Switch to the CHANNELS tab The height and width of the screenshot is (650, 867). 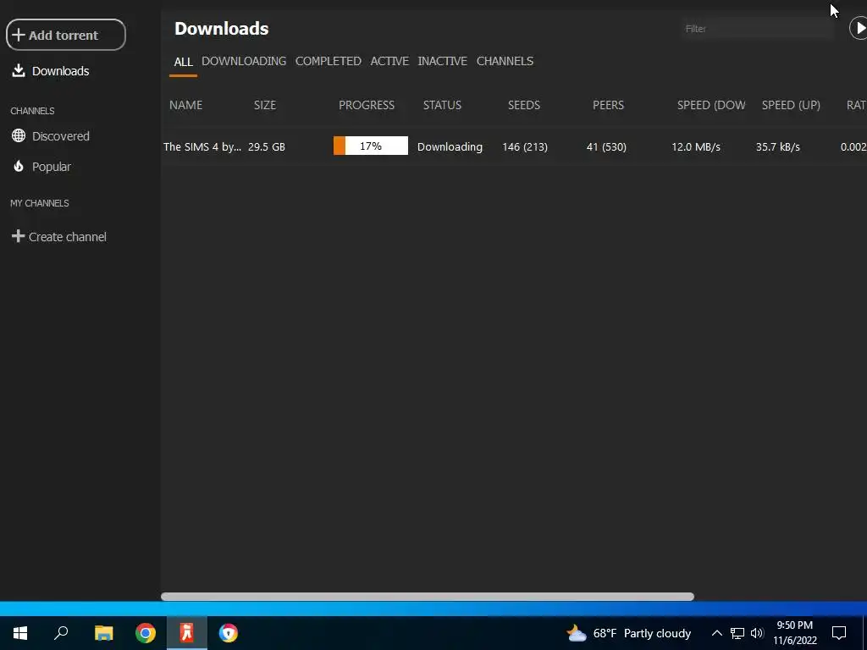click(x=505, y=61)
